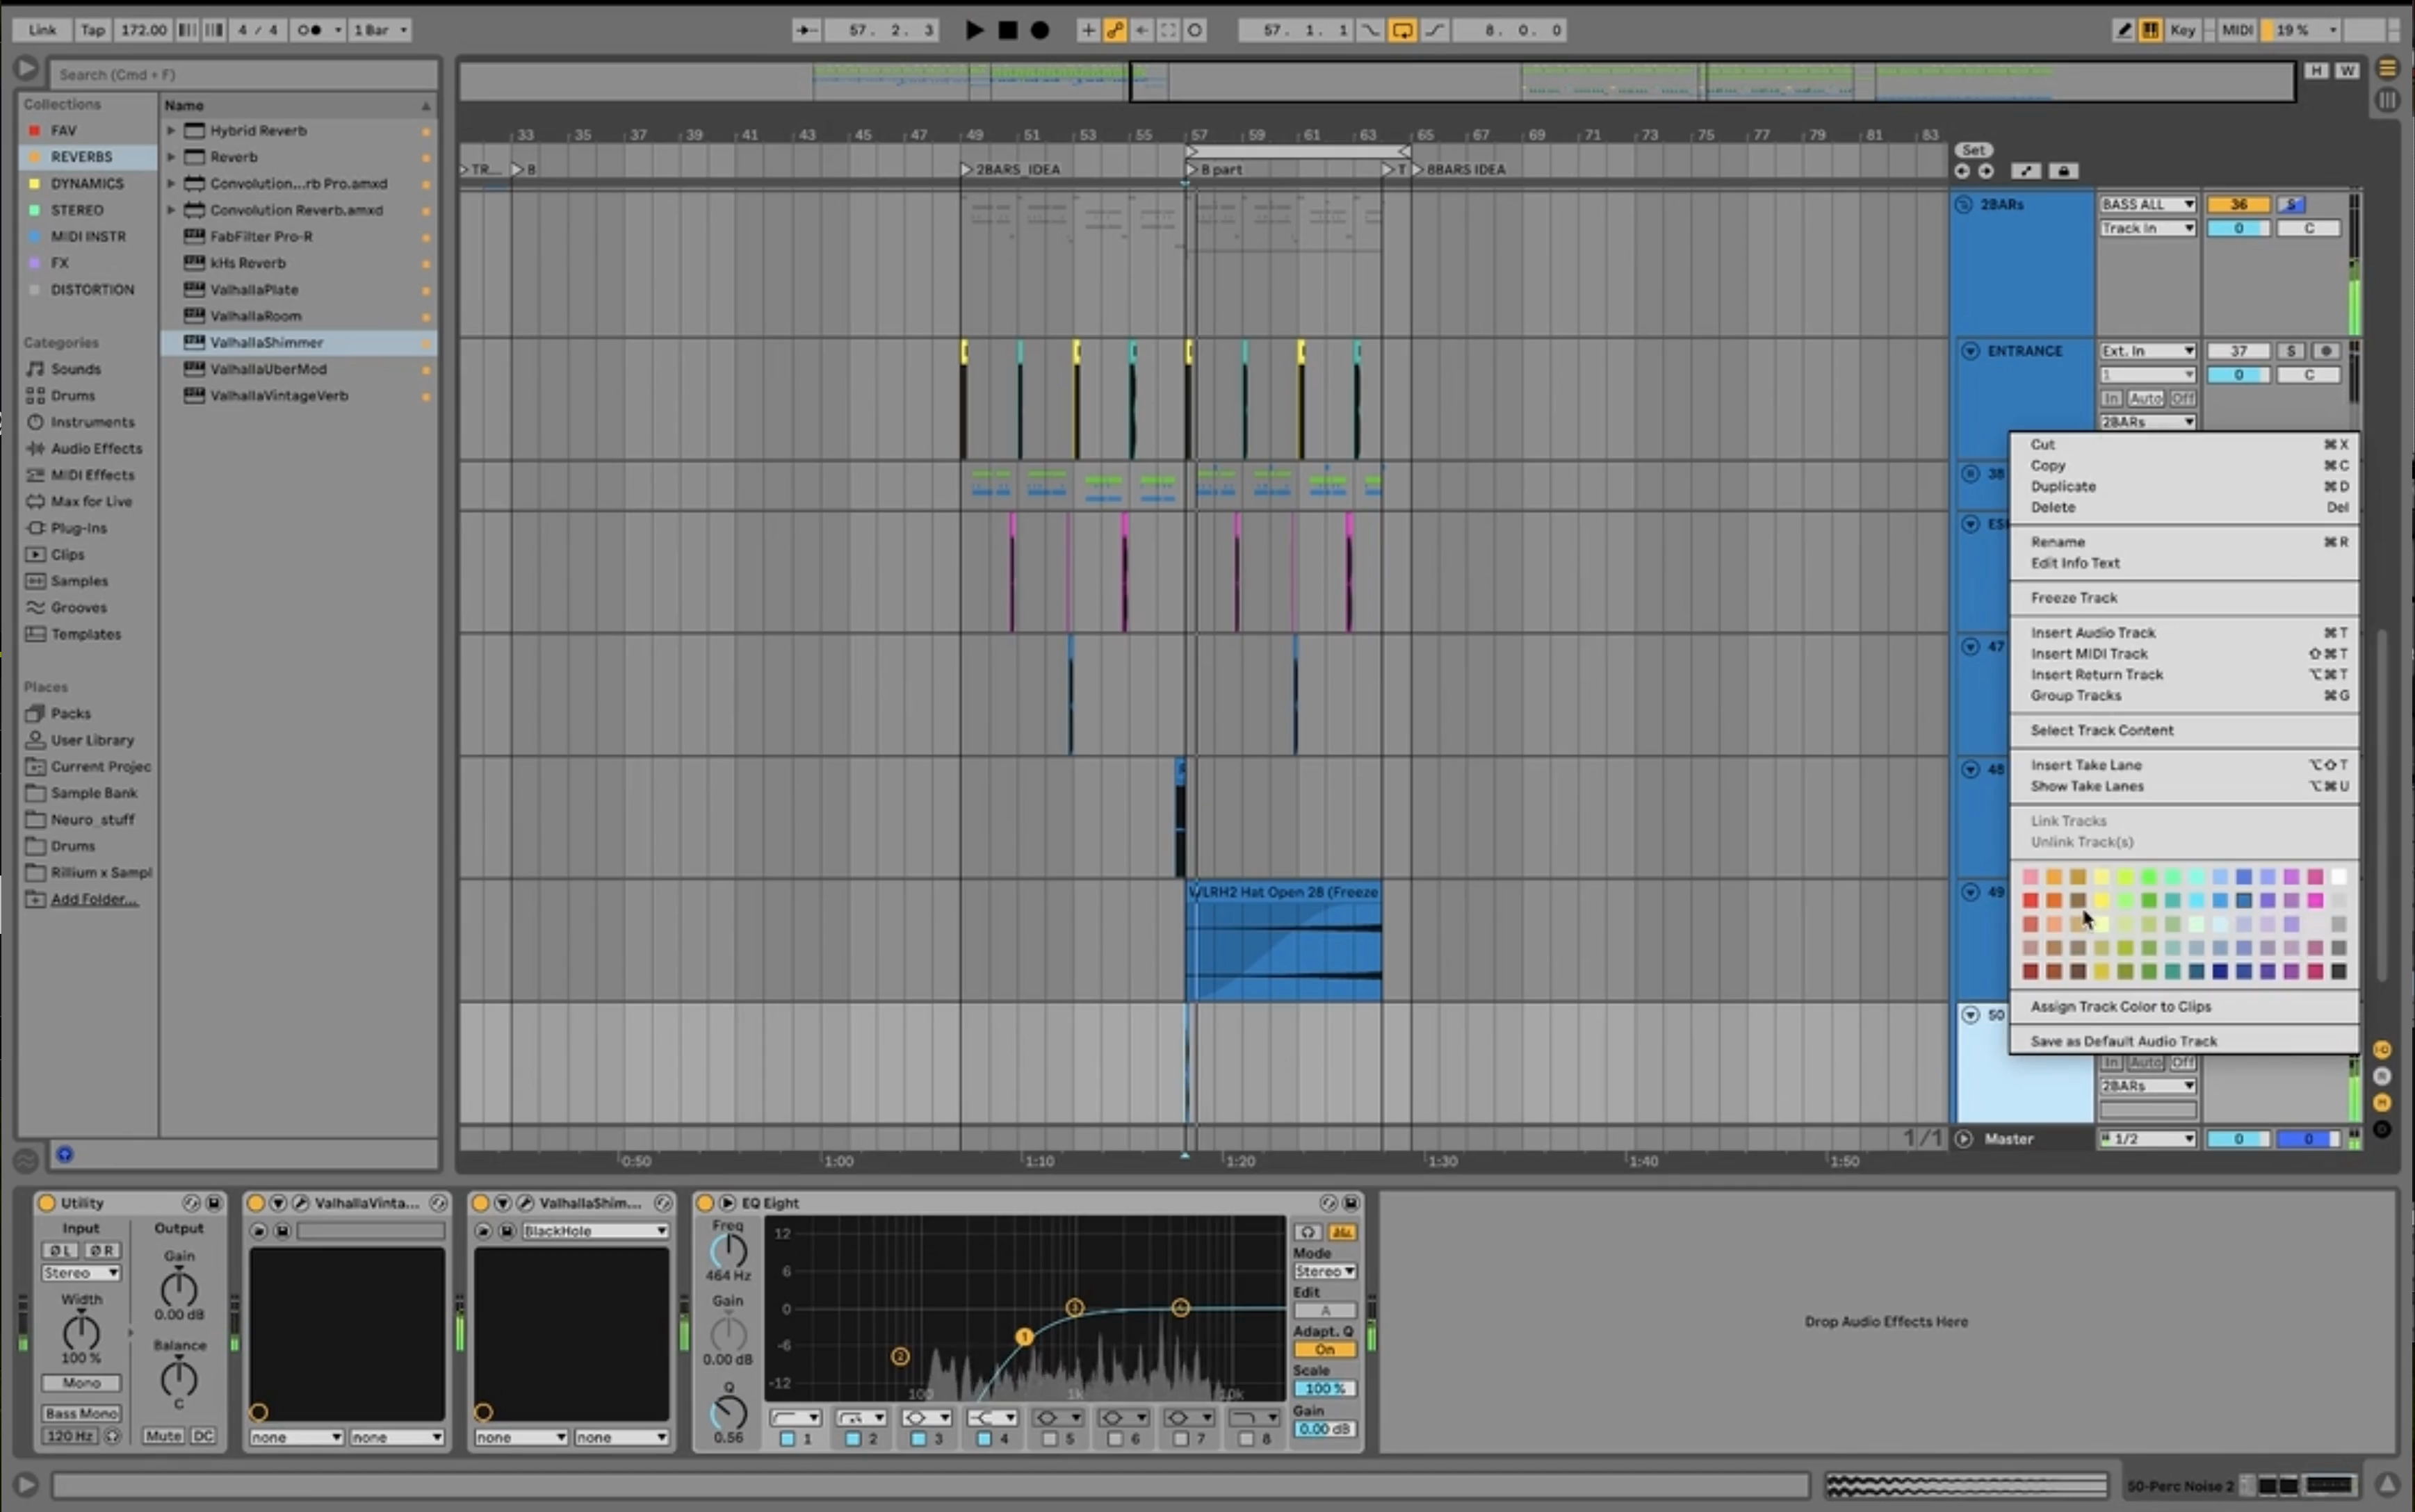
Task: Click the Cut menu item
Action: tap(2184, 444)
